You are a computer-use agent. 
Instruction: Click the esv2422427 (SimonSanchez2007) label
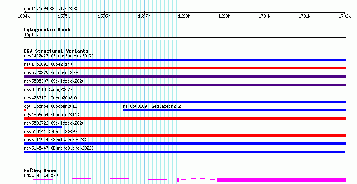[59, 56]
